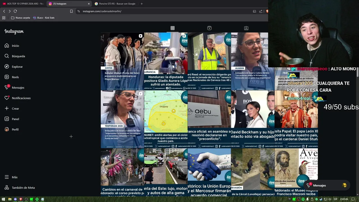Open the aebu Banca oficial post
Image resolution: width=359 pixels, height=202 pixels.
pyautogui.click(x=209, y=119)
